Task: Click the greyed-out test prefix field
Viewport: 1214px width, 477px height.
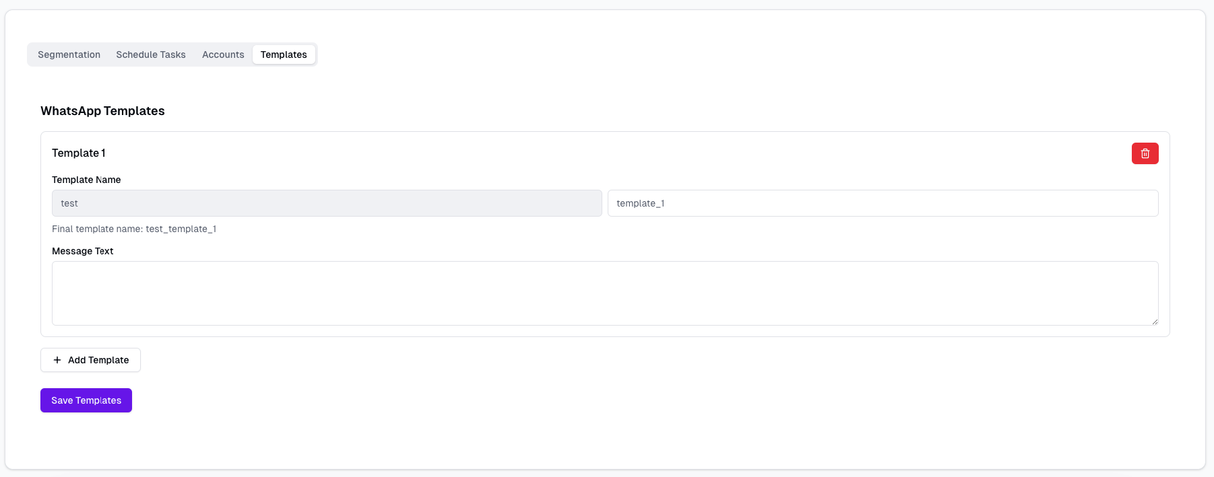Action: (327, 203)
